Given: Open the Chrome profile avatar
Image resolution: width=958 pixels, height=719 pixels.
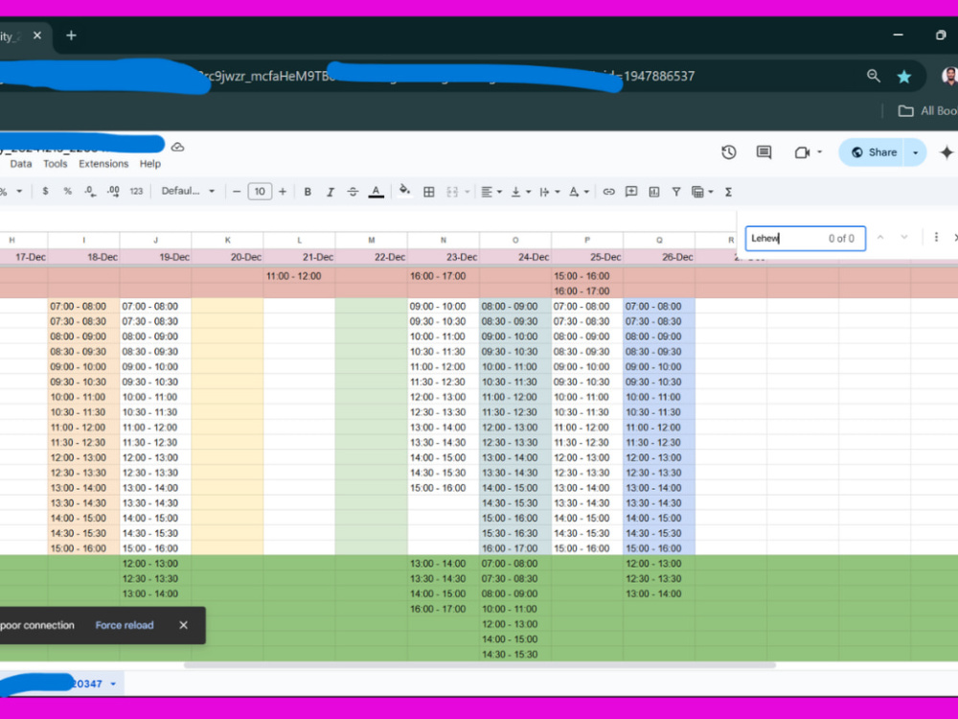Looking at the screenshot, I should [949, 76].
